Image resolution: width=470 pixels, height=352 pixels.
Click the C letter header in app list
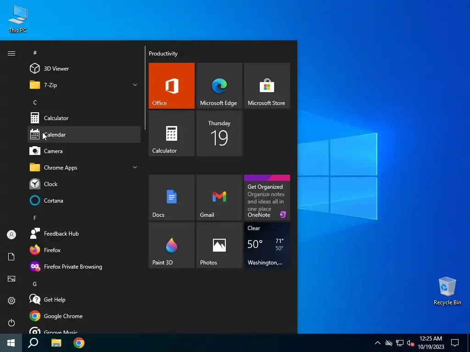tap(35, 102)
